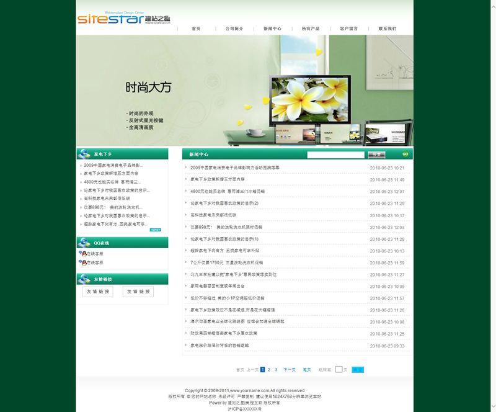
Task: Click the 友情链接 panel header icon
Action: 85,279
